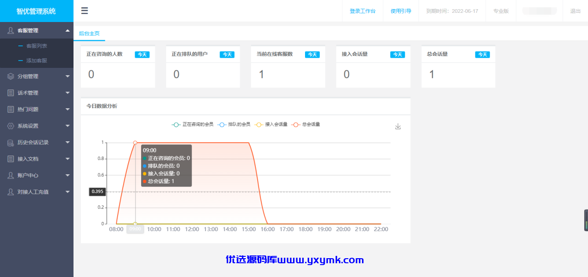Image resolution: width=588 pixels, height=277 pixels.
Task: Toggle 排队的会员 legend series
Action: [x=234, y=124]
